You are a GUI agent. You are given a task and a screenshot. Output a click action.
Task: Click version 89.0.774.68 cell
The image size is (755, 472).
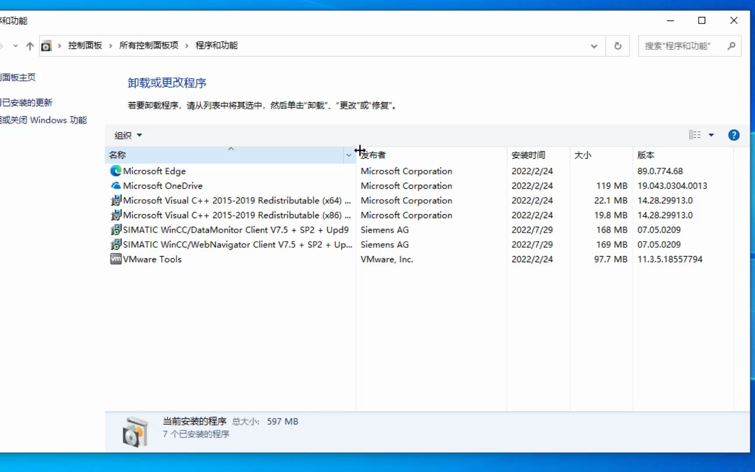tap(660, 171)
